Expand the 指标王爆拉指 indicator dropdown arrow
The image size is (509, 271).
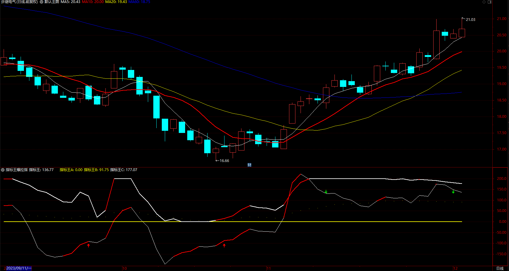point(3,170)
